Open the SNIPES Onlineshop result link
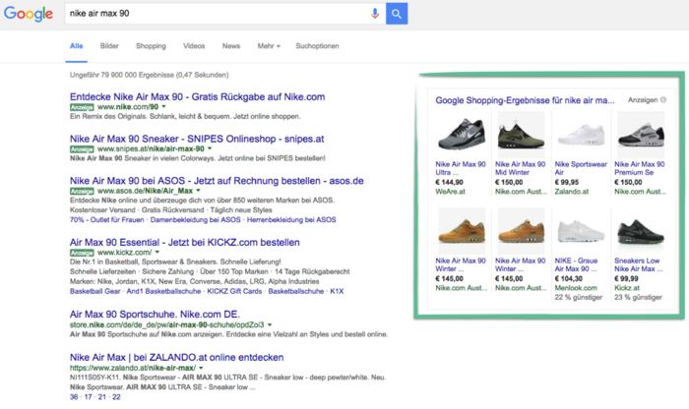 point(196,138)
